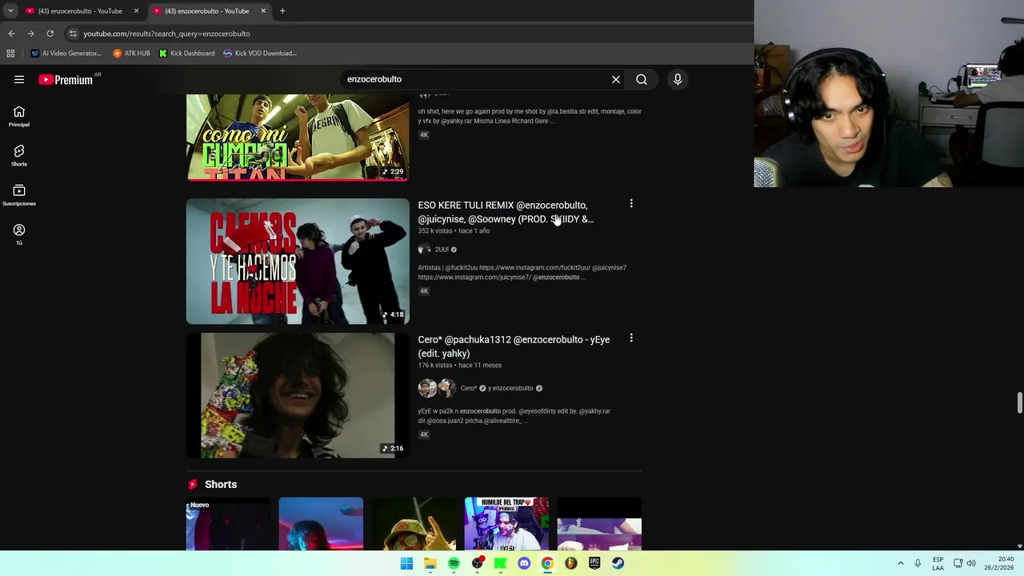Open Suscripciones in the left sidebar
This screenshot has width=1024, height=576.
pos(19,195)
